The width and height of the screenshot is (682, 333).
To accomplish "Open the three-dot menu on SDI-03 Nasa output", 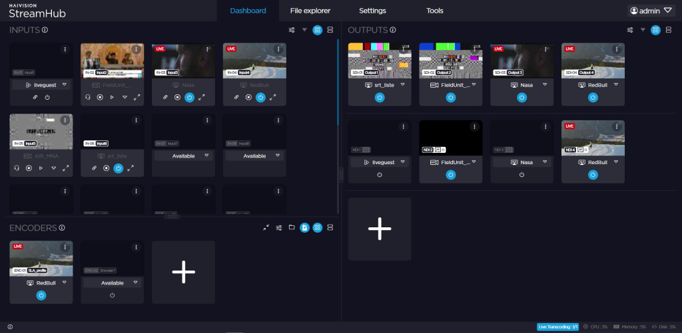I will (545, 49).
